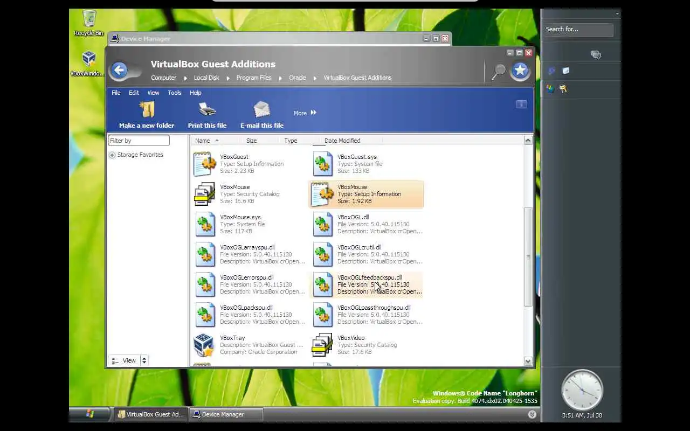Select VBoxGuest.sys file icon

[322, 164]
